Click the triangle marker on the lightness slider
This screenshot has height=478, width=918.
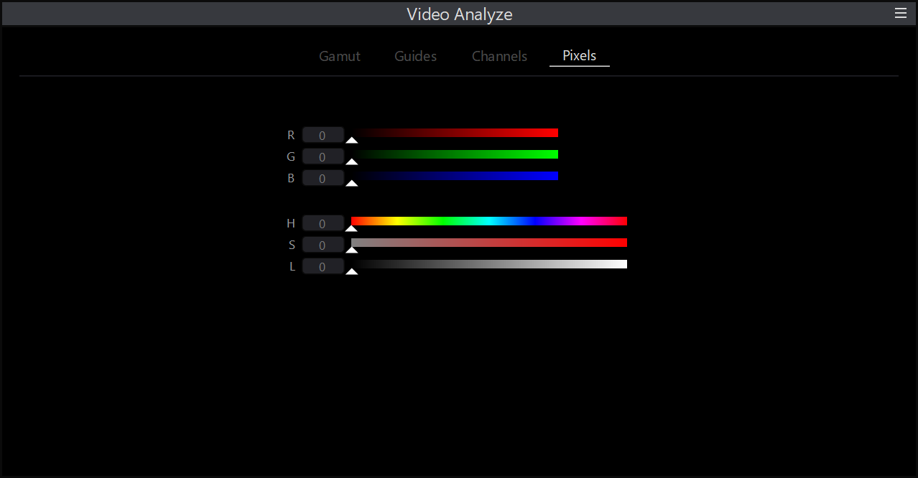click(x=351, y=272)
